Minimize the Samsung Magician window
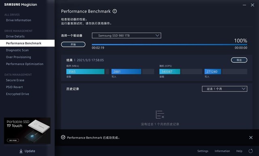The image size is (259, 156). (x=244, y=5)
